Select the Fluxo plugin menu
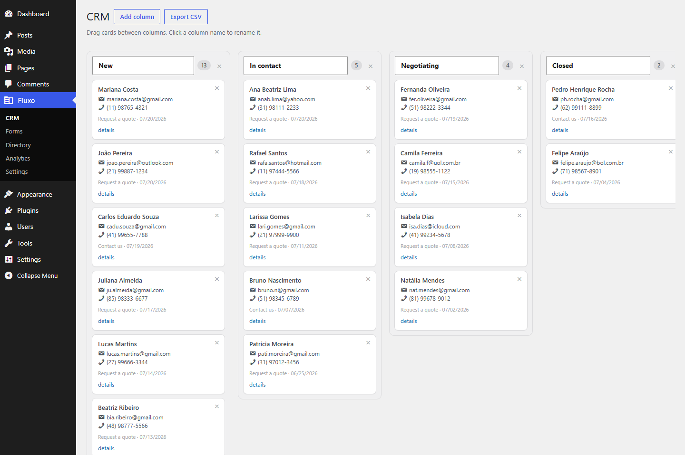The width and height of the screenshot is (685, 455). pos(38,100)
